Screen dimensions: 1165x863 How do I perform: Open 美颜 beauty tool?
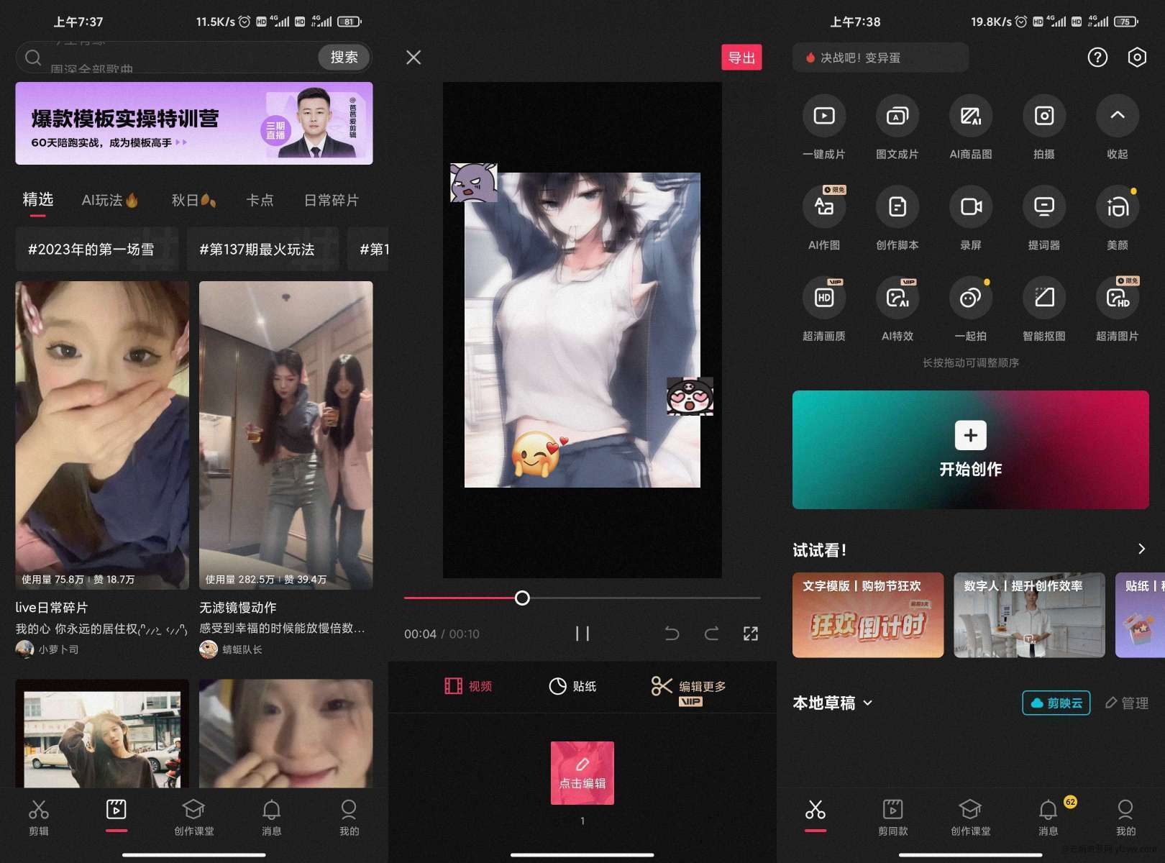(1118, 219)
